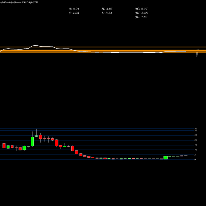Select the open value O: 3.91
Viewport: 206px width, 206px height.
tap(74, 9)
